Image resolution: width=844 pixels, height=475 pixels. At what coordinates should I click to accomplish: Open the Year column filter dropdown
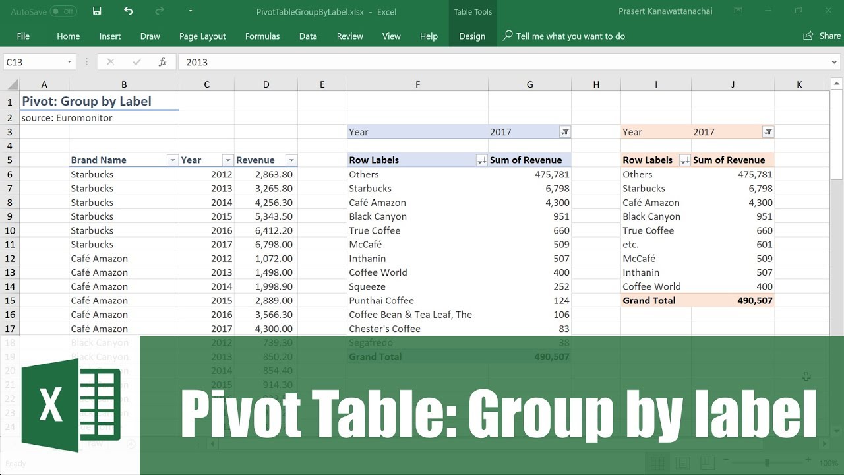227,160
